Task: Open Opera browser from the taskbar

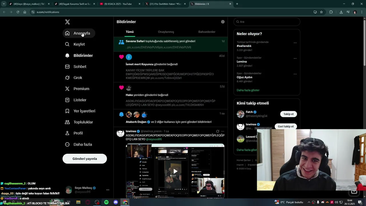Action: click(x=88, y=202)
